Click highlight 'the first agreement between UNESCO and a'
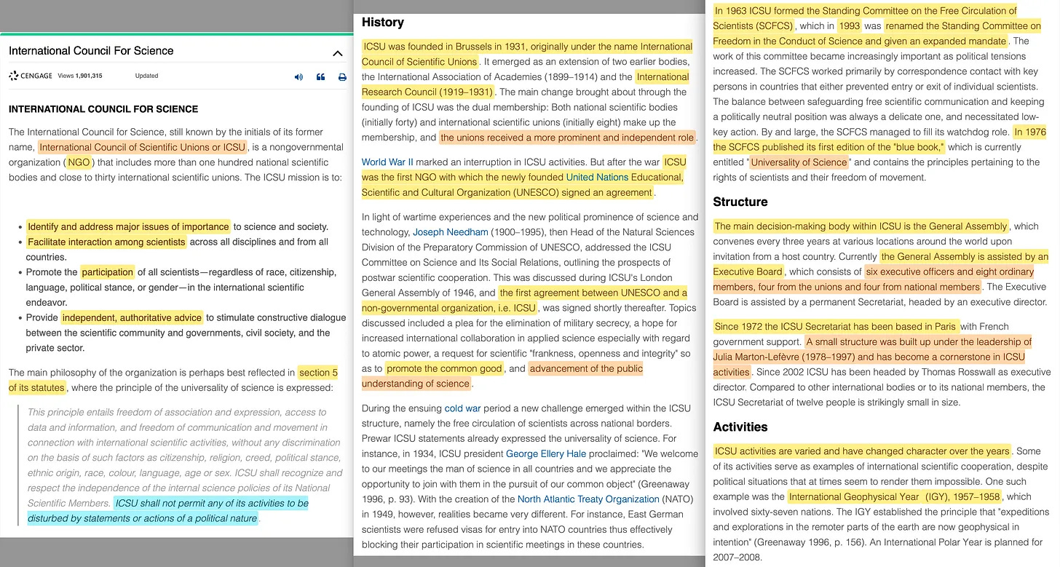The height and width of the screenshot is (567, 1060). [593, 293]
